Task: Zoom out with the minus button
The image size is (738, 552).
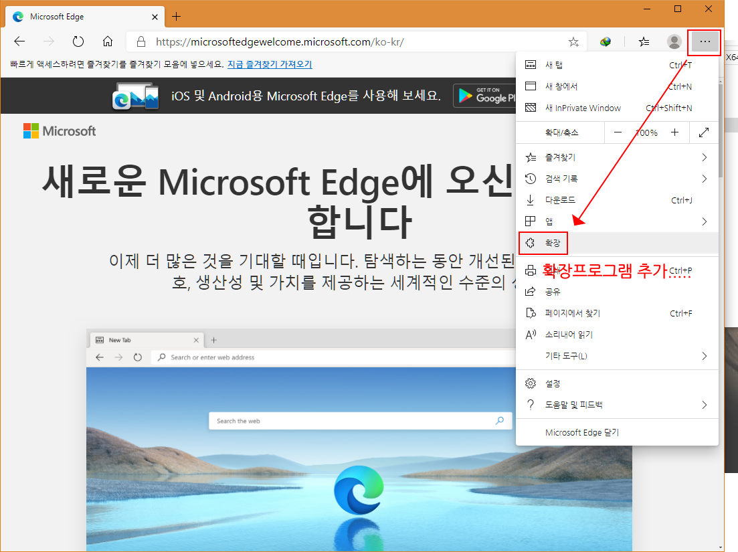Action: [618, 132]
